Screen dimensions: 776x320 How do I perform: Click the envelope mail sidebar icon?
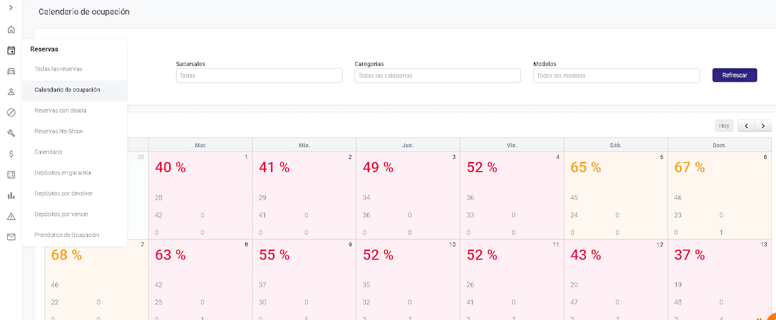click(11, 237)
